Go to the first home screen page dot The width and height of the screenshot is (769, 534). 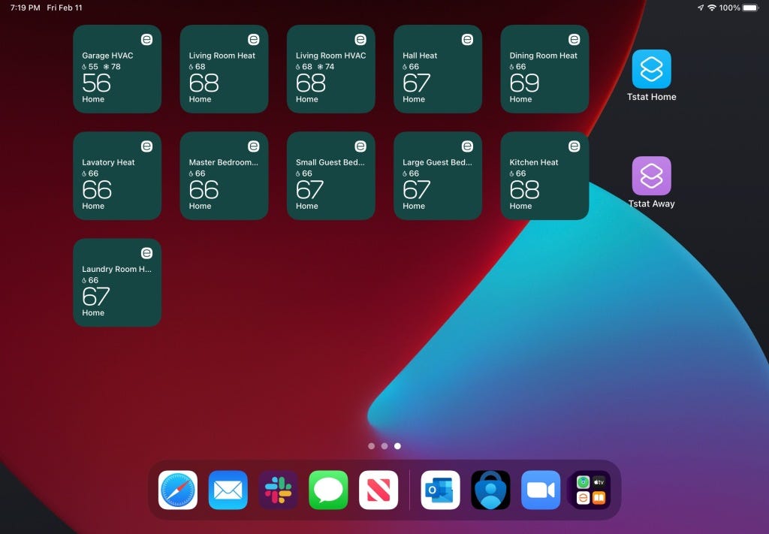click(x=371, y=445)
